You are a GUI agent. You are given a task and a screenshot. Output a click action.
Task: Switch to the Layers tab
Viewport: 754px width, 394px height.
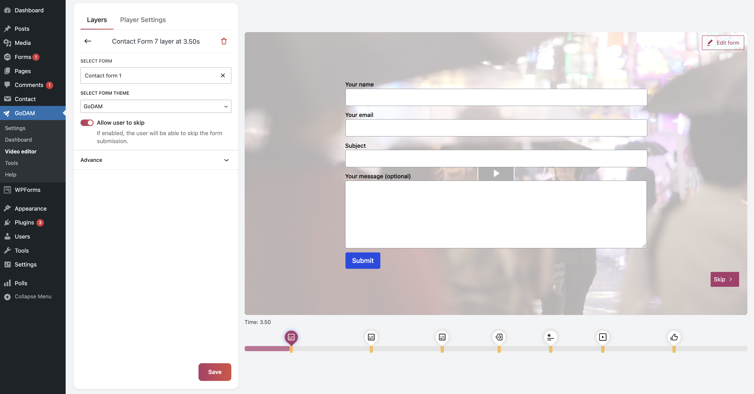click(97, 19)
